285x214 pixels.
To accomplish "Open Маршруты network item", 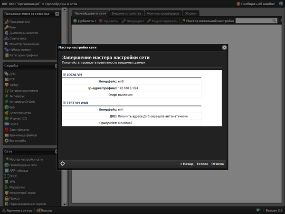I will 15,187.
